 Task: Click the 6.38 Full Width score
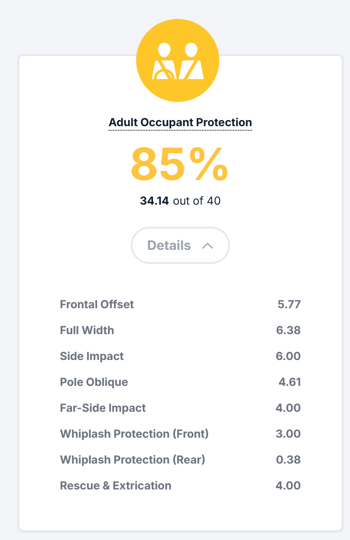(x=288, y=330)
